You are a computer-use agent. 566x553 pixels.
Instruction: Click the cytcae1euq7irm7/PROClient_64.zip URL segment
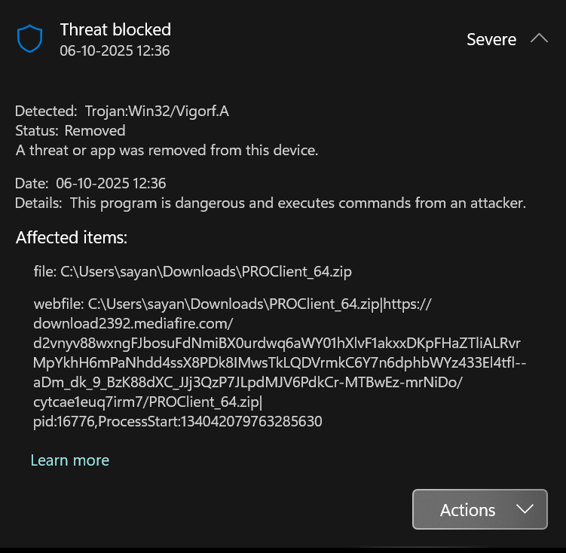pyautogui.click(x=148, y=402)
